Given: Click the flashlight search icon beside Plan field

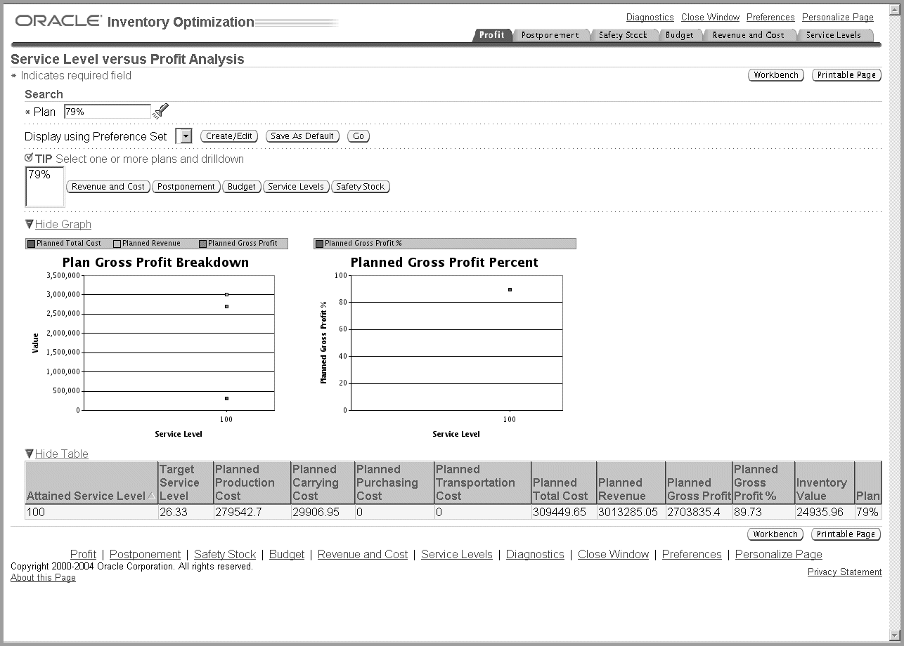Looking at the screenshot, I should coord(161,111).
